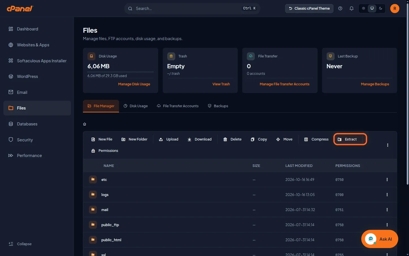The width and height of the screenshot is (409, 256).
Task: Open WordPress in sidebar
Action: (37, 77)
